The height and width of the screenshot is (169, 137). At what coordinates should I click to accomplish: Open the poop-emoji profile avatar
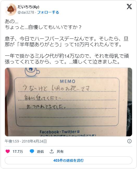point(10,9)
